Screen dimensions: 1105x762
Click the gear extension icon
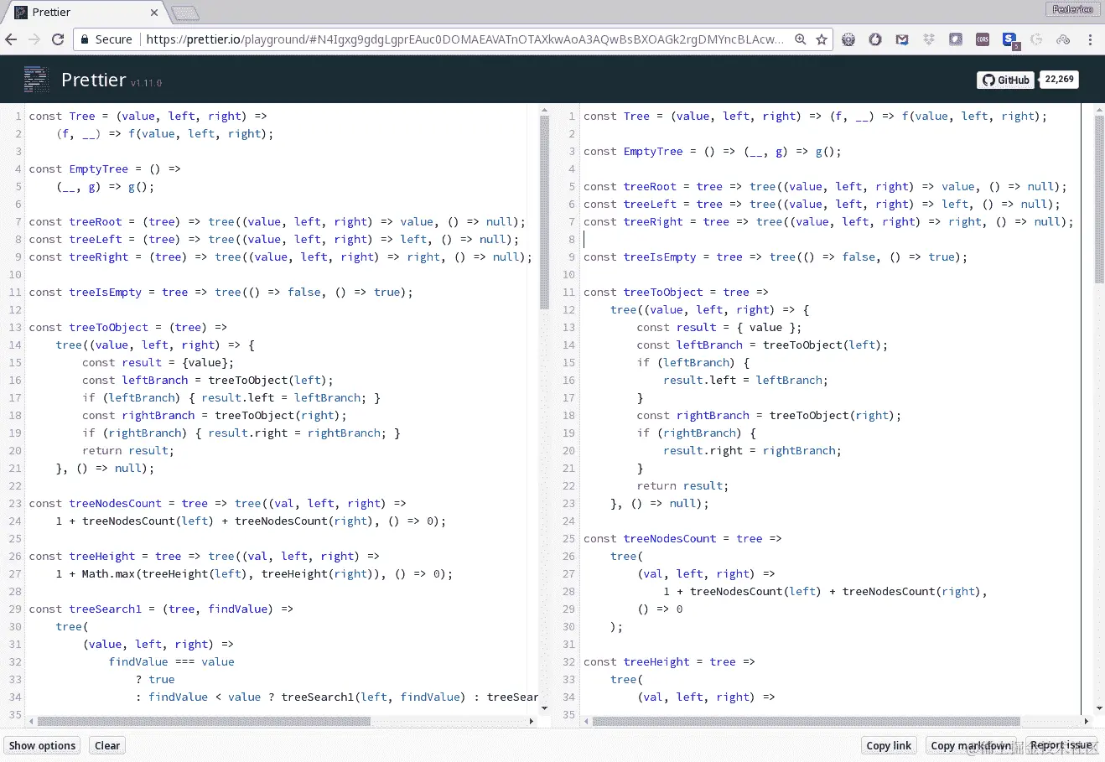(848, 39)
